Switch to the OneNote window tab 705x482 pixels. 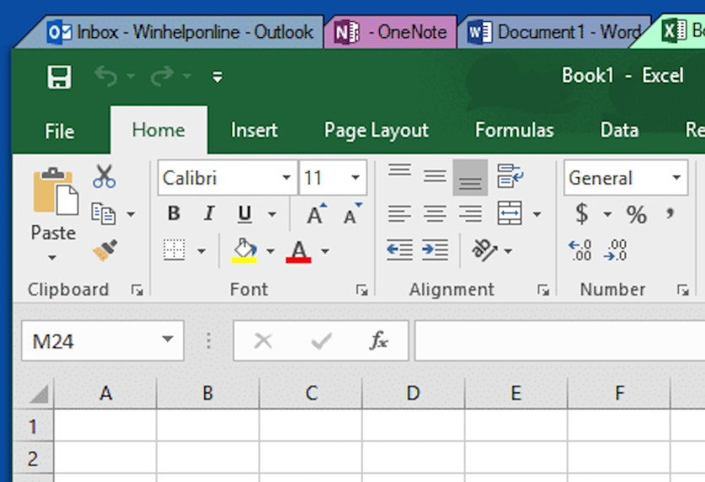(x=390, y=32)
